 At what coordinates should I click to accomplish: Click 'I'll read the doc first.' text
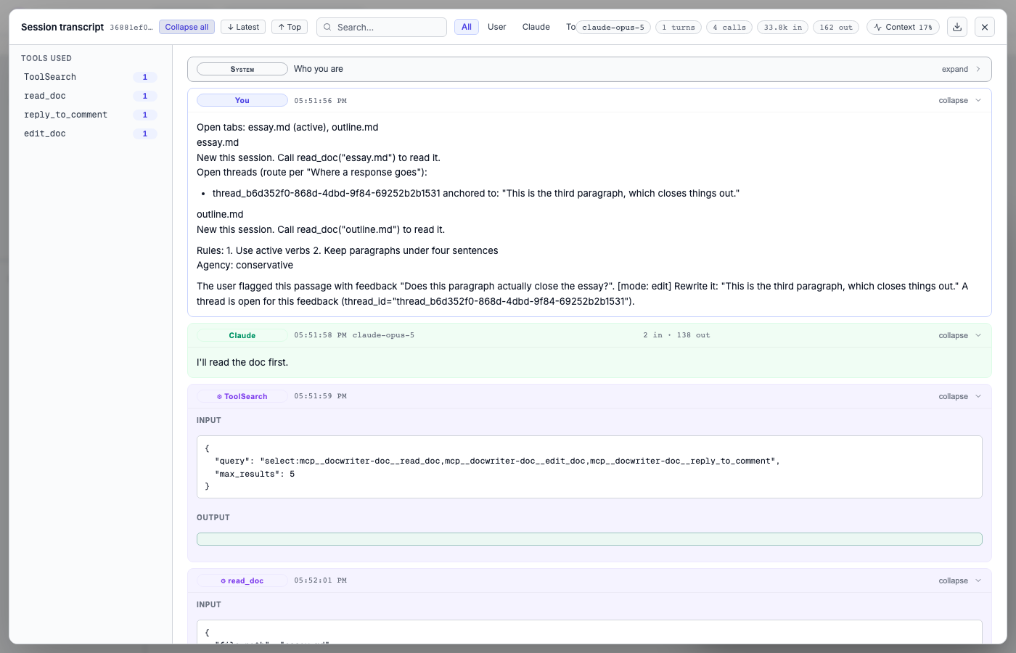[242, 362]
